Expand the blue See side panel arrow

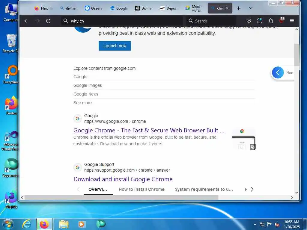click(278, 72)
